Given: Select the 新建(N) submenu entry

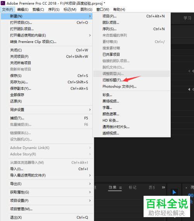Looking at the screenshot, I should coord(47,16).
